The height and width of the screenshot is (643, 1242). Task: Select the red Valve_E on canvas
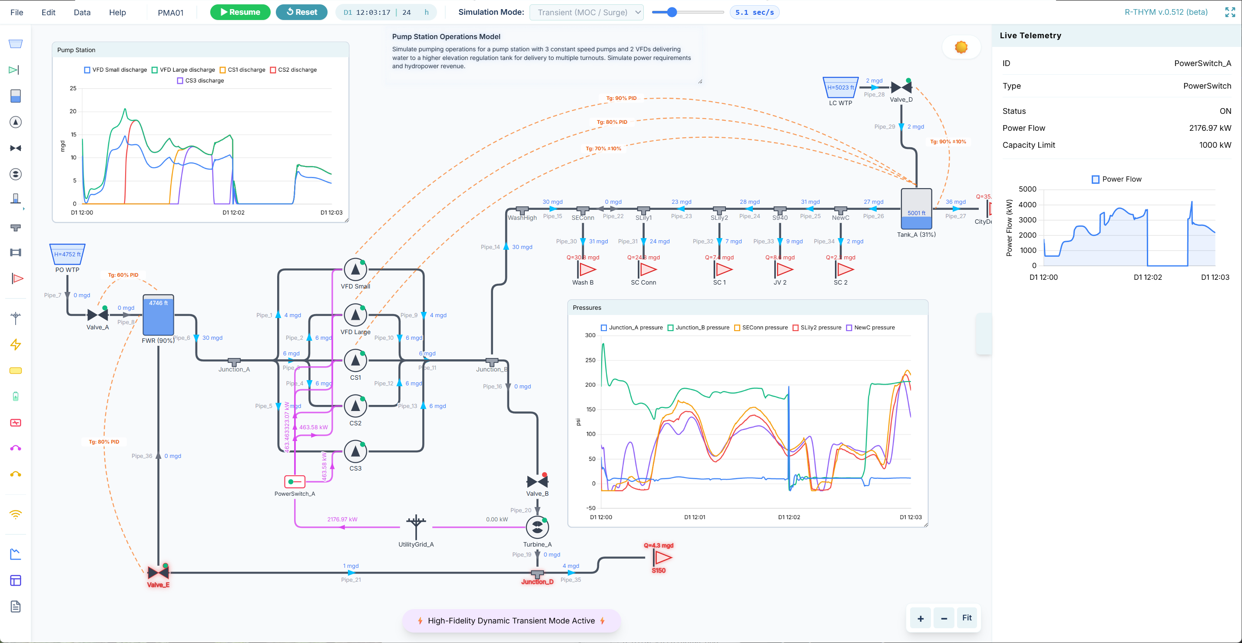click(x=158, y=572)
